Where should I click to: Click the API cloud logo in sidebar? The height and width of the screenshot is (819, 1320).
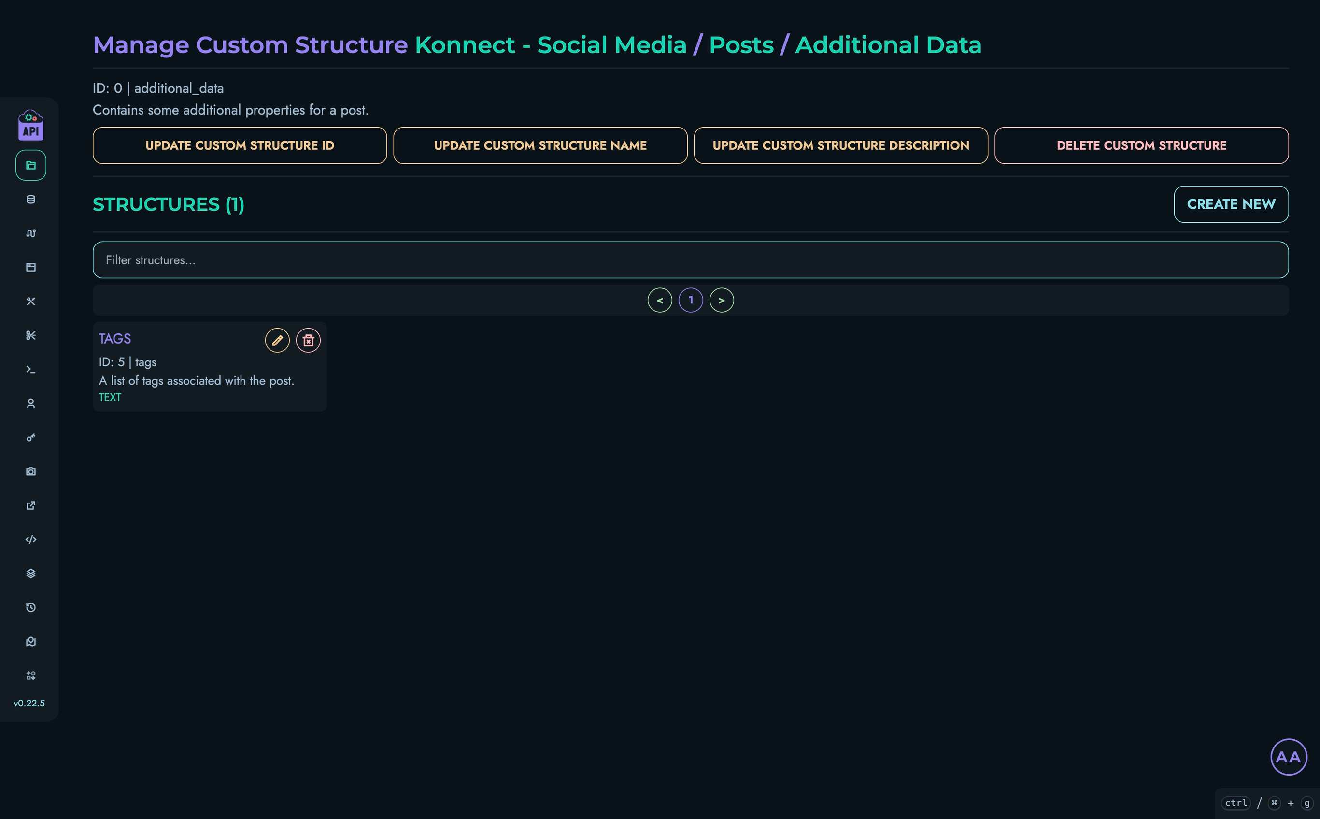[31, 125]
